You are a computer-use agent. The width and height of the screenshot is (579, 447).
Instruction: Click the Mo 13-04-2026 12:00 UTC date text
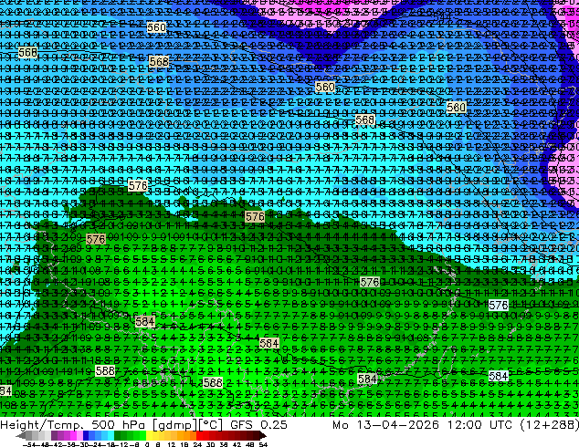(x=424, y=424)
